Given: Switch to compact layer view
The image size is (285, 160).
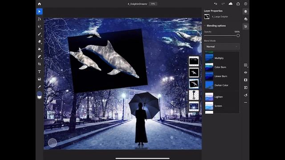Looking at the screenshot, I should click(245, 12).
